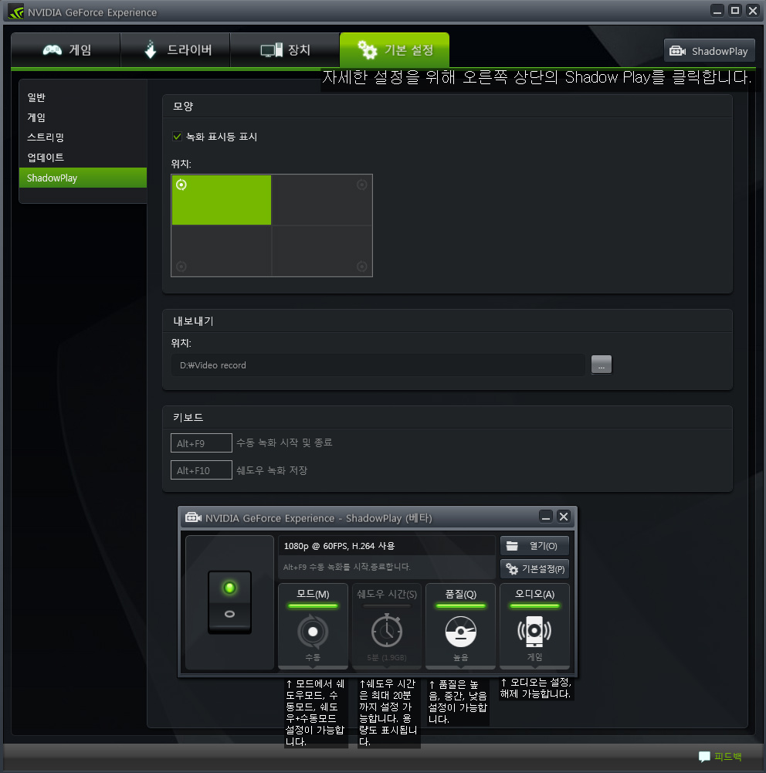
Task: Choose top-right indicator position quadrant
Action: click(x=322, y=200)
